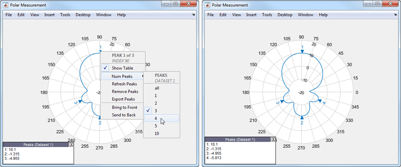Click '3: -4.955' entry in left peaks table

coord(12,158)
